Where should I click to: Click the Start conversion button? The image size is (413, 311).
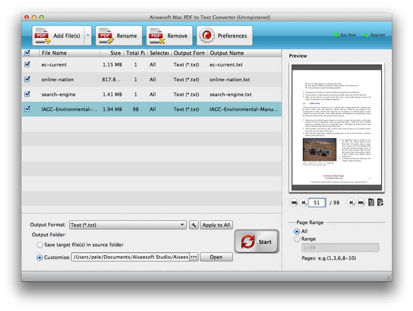(257, 241)
